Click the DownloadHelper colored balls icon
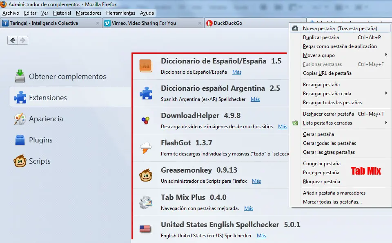Viewport: 392px width, 243px height. click(x=145, y=120)
